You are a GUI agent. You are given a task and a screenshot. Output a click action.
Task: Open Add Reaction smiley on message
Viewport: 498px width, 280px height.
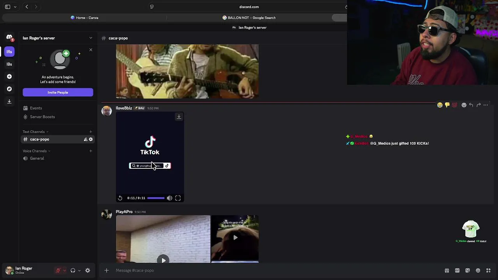pyautogui.click(x=464, y=105)
